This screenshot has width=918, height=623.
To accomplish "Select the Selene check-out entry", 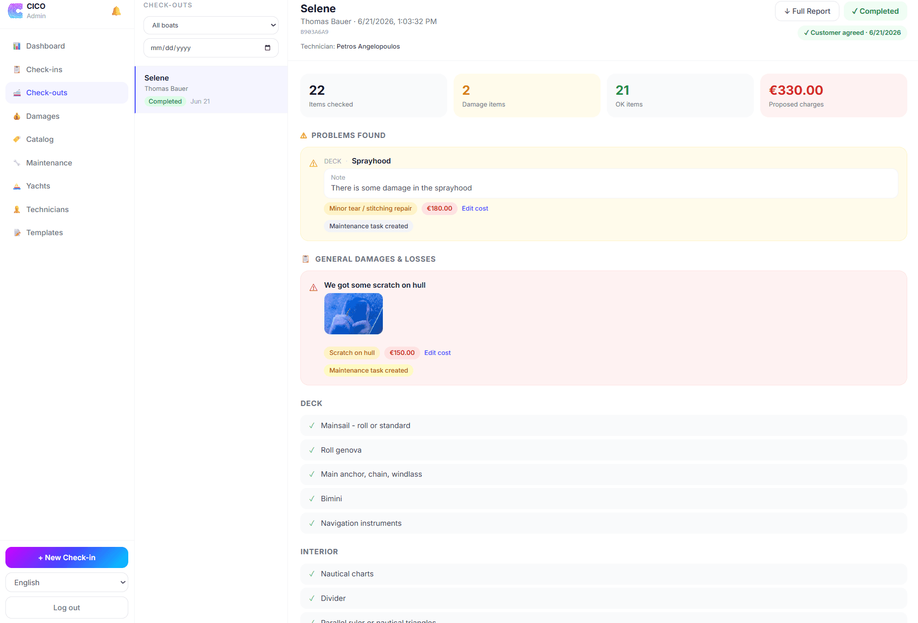I will pyautogui.click(x=211, y=89).
